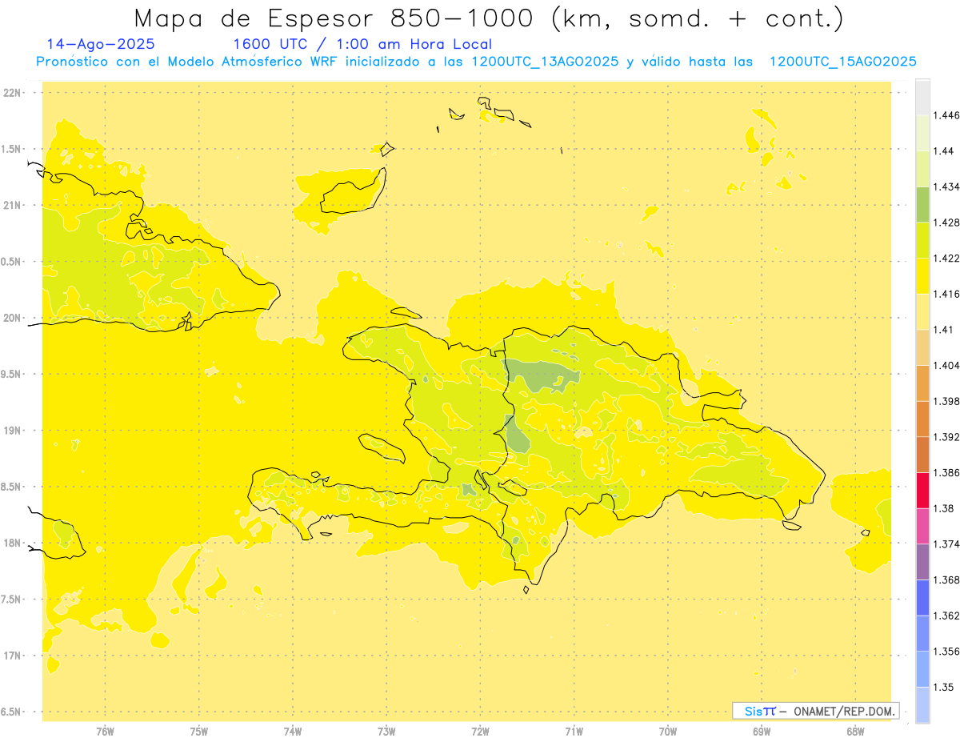
Task: Pick the gray swatch above 1.446
Action: 922,97
